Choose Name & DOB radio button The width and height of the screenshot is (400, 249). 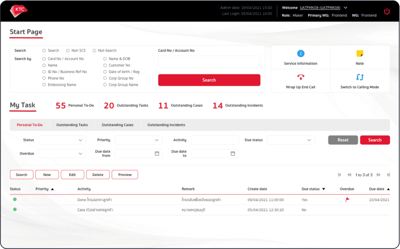[105, 59]
